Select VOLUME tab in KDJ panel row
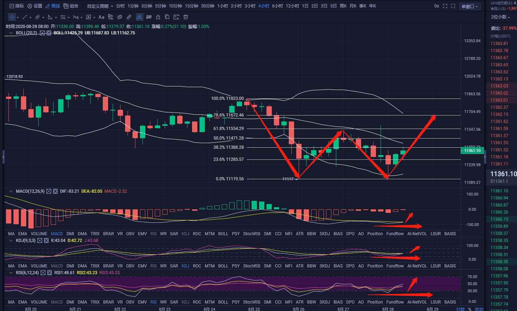 39,266
